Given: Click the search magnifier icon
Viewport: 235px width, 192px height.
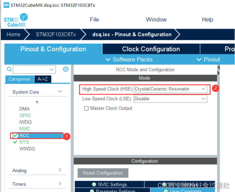Looking at the screenshot, I should click(9, 69).
